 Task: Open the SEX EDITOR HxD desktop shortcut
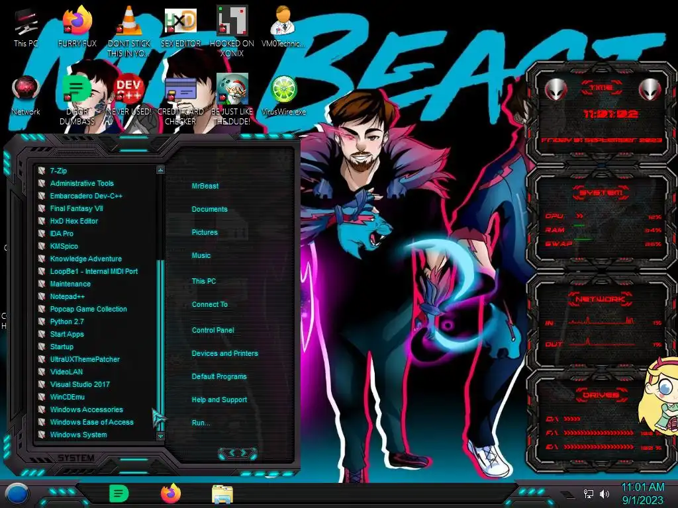pyautogui.click(x=181, y=26)
